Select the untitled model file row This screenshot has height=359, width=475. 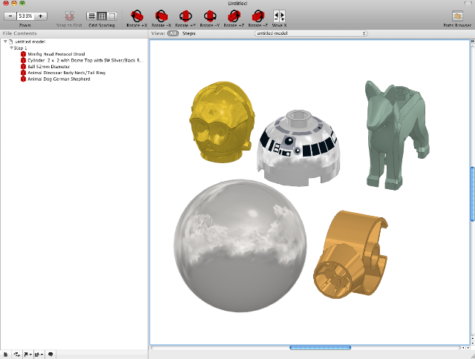74,42
